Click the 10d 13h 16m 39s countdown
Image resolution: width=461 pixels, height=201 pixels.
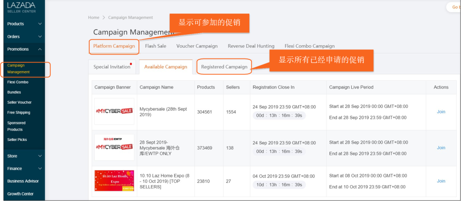click(x=279, y=185)
